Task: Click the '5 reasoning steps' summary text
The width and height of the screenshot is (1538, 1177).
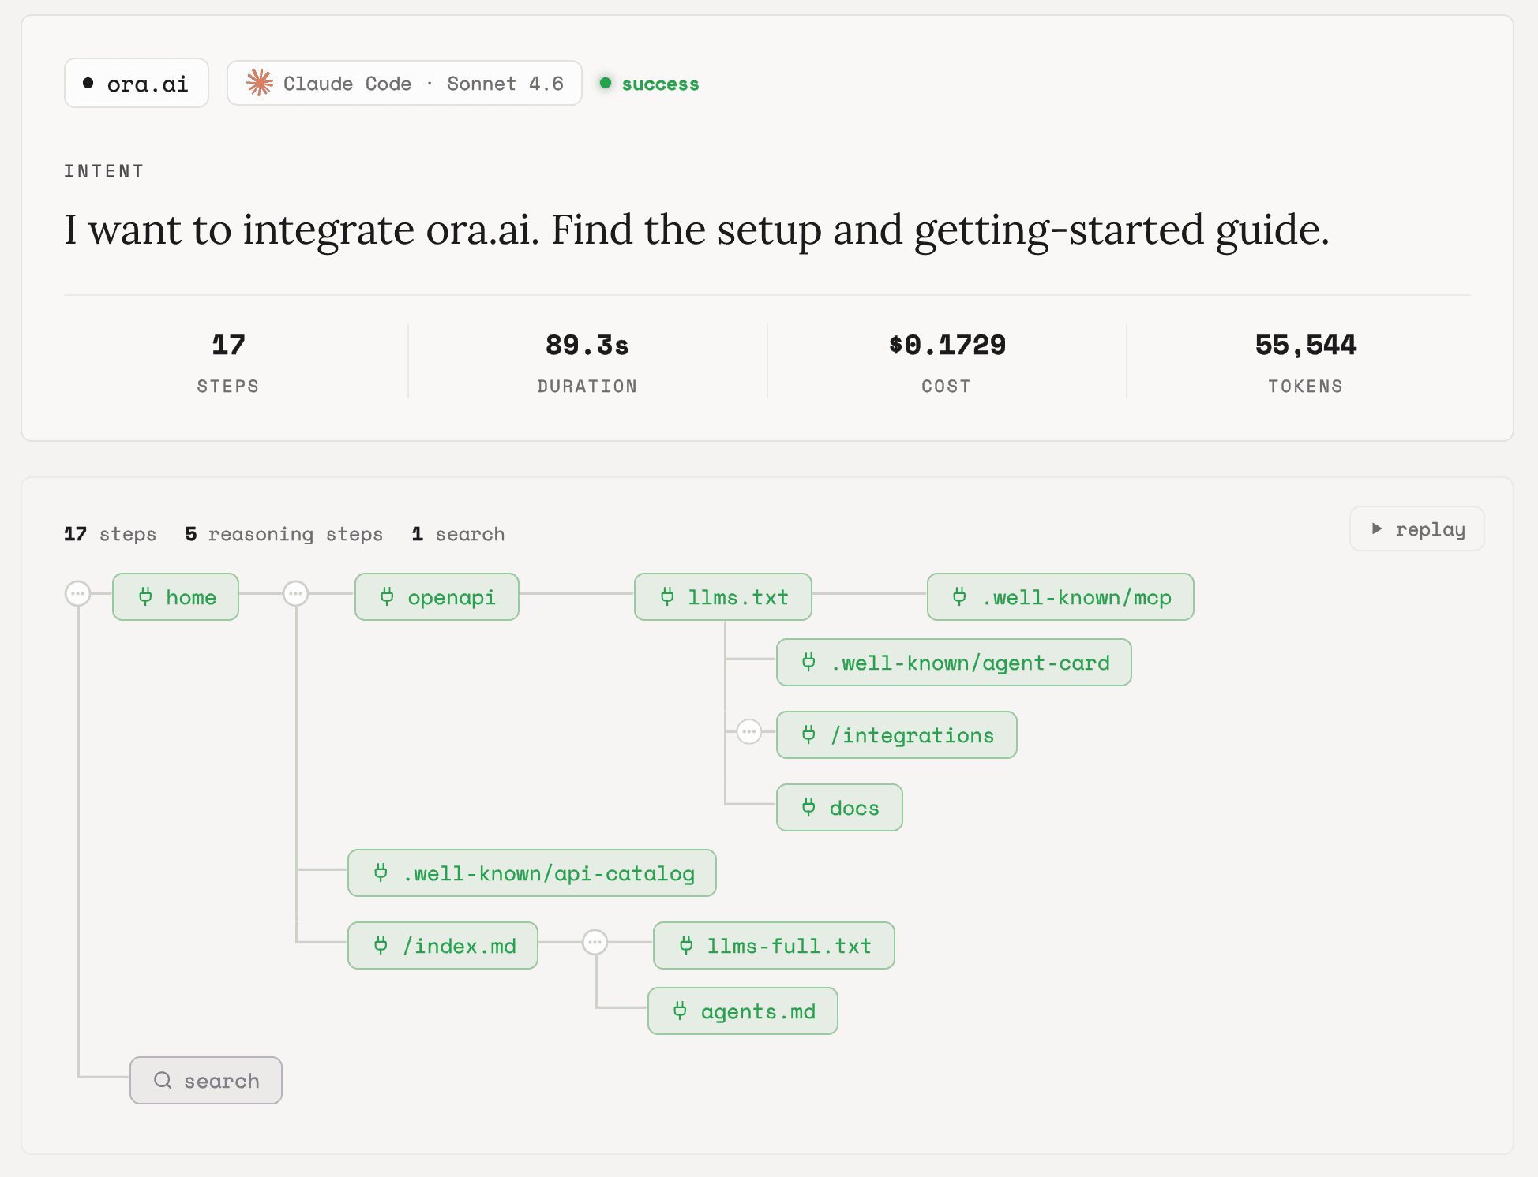Action: (284, 534)
